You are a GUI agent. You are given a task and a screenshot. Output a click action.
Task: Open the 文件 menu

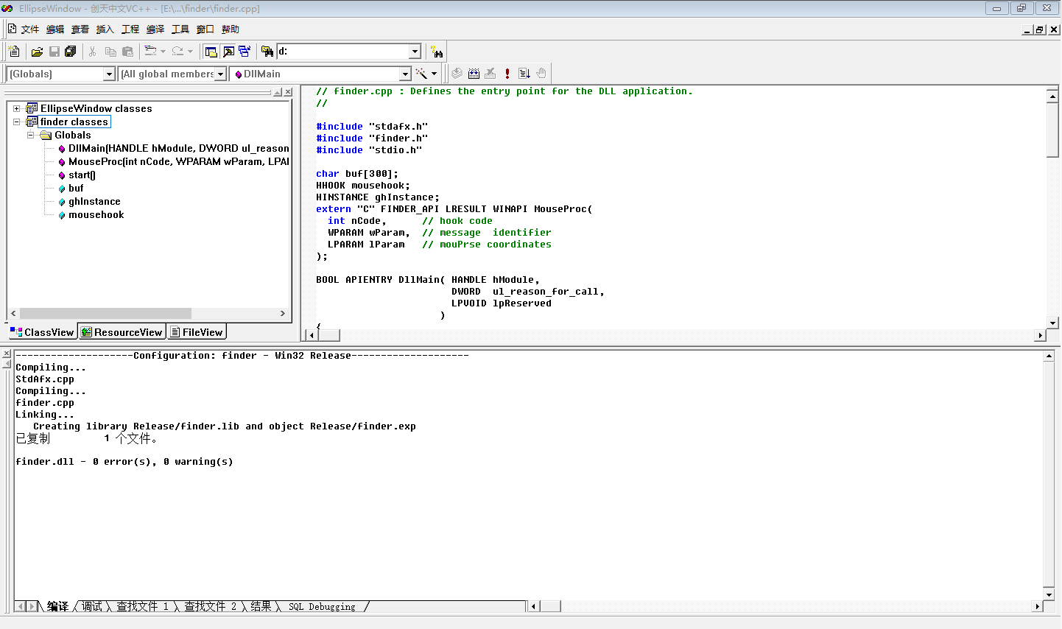(30, 29)
